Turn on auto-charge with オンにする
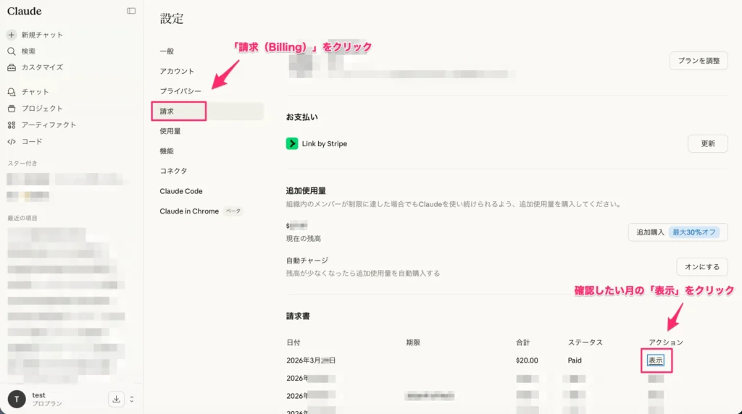This screenshot has width=742, height=414. 701,266
